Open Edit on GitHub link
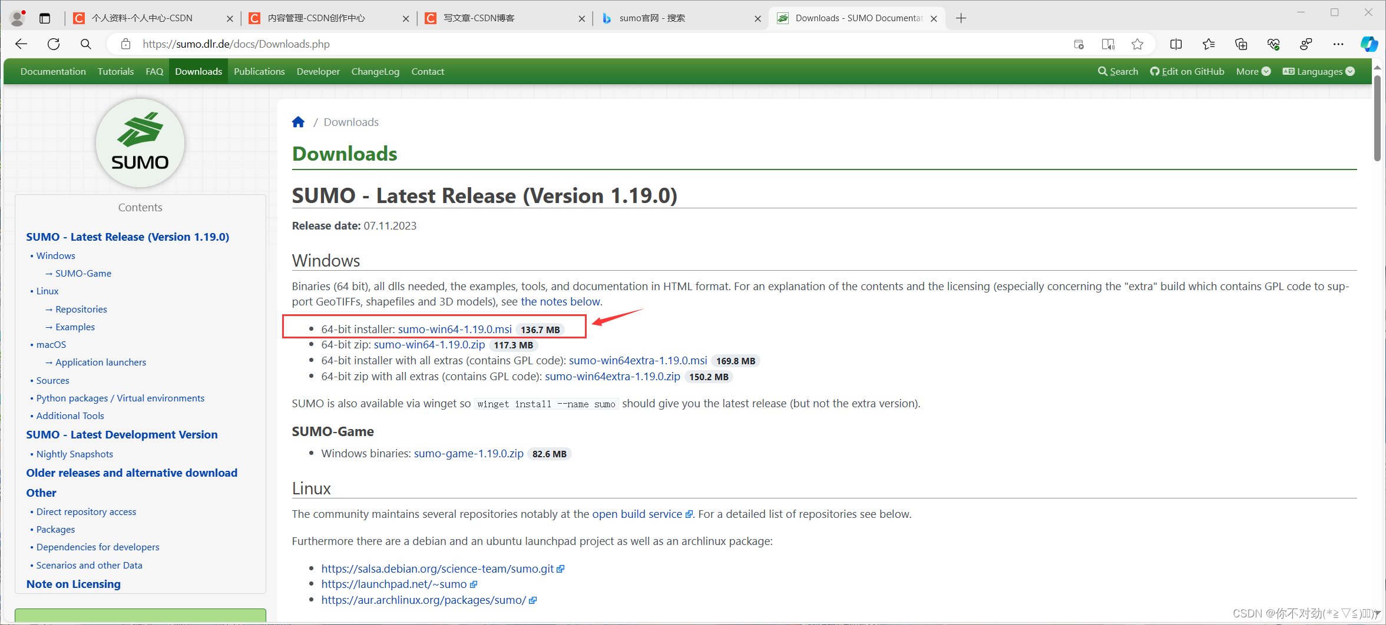 pyautogui.click(x=1187, y=71)
